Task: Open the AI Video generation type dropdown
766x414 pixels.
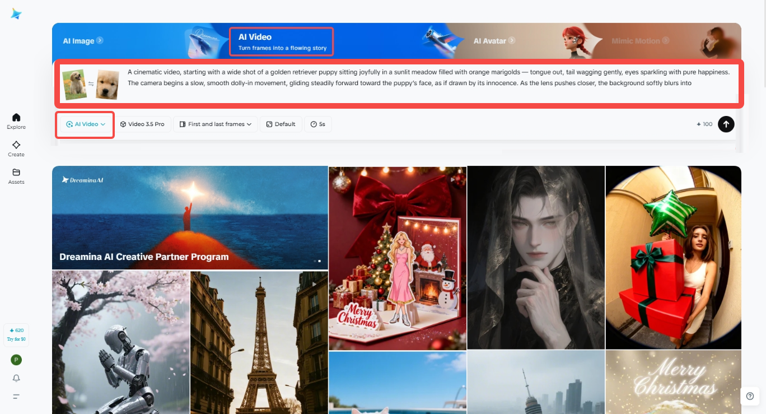Action: 85,124
